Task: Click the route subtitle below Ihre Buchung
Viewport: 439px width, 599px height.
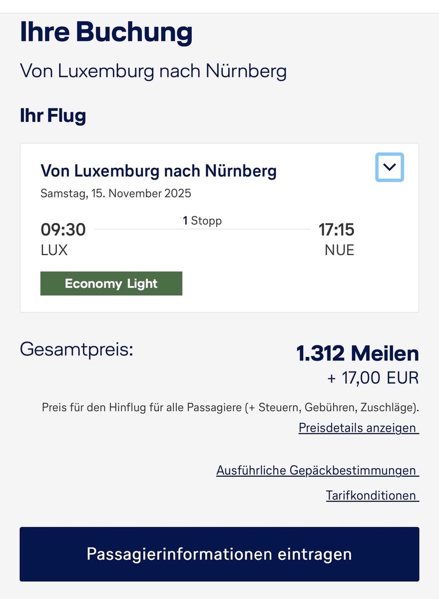Action: (153, 71)
